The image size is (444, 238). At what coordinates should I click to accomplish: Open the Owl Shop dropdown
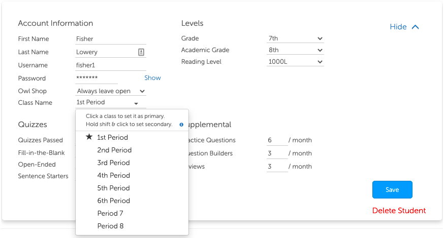point(111,91)
